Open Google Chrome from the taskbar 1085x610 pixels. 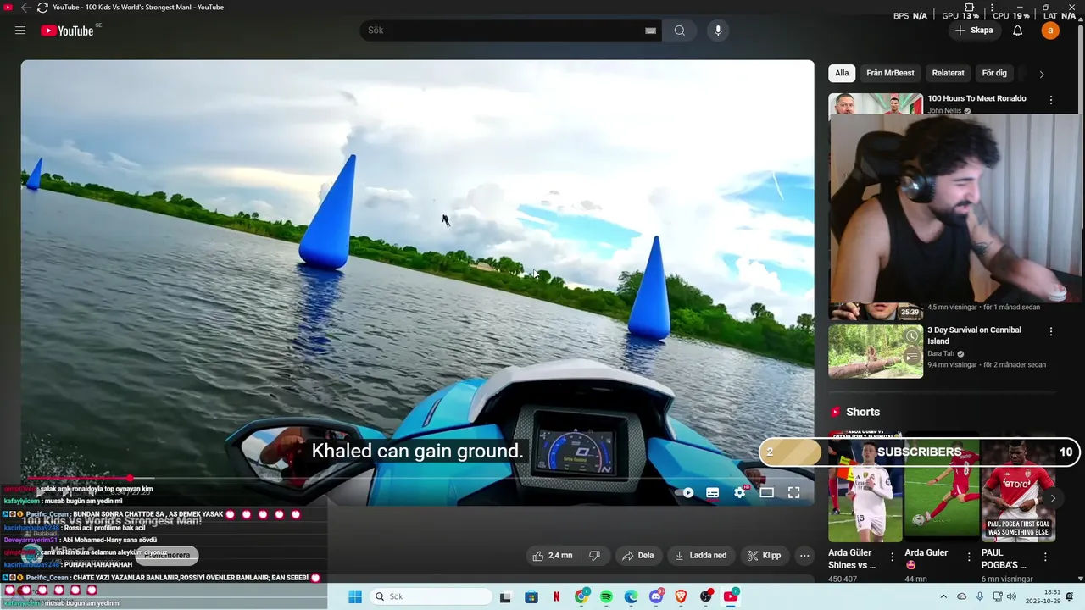581,596
